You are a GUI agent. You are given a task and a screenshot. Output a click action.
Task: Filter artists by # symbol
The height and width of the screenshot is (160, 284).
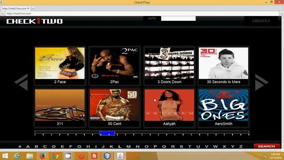point(20,146)
